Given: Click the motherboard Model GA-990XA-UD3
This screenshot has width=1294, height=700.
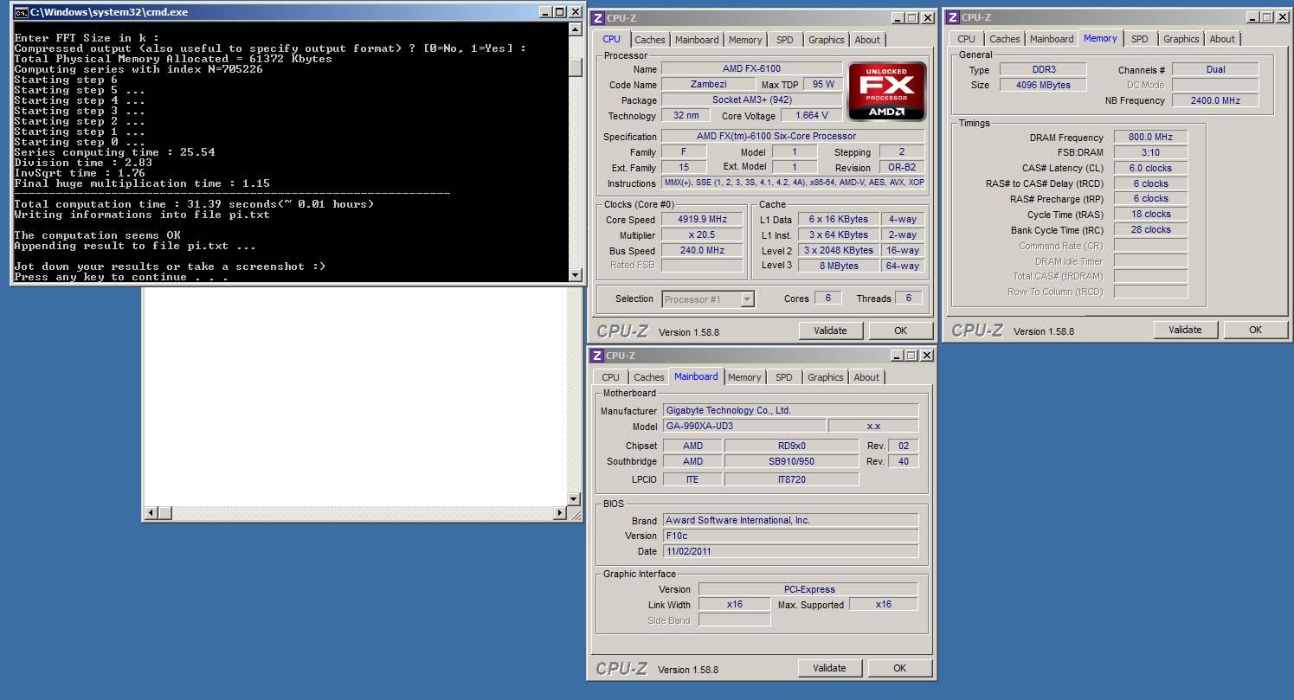Looking at the screenshot, I should click(x=744, y=426).
